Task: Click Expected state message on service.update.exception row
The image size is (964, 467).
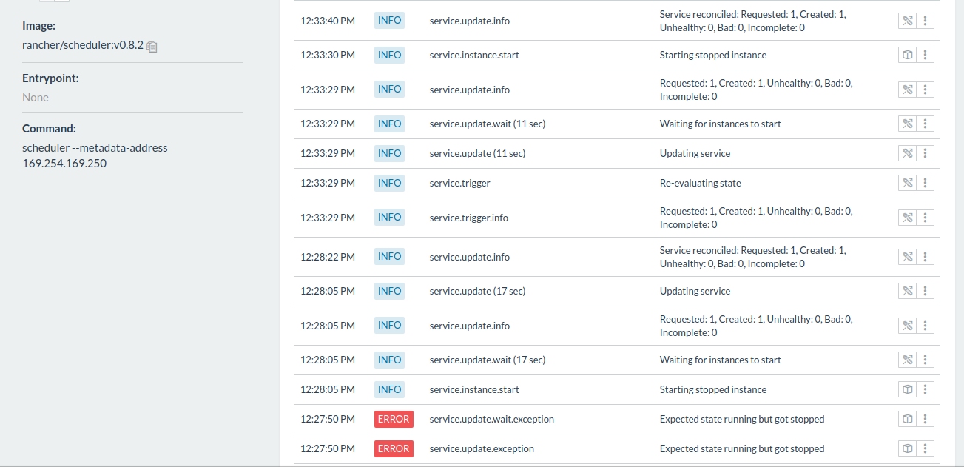Action: pos(742,448)
